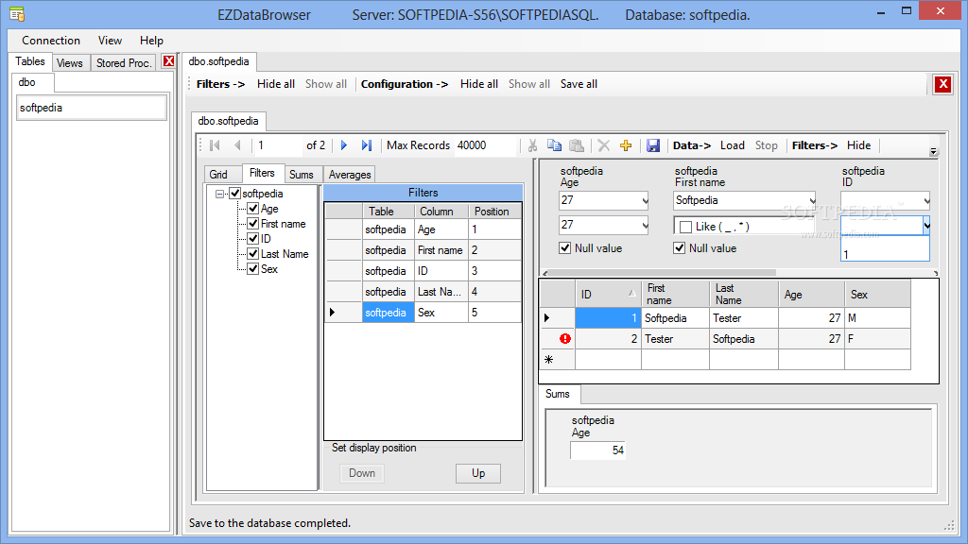The image size is (968, 544).
Task: Click the Sums Age total field 54
Action: (597, 450)
